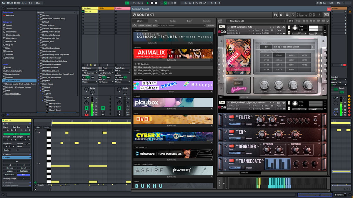
Task: Select Max for Live category
Action: tap(11, 41)
